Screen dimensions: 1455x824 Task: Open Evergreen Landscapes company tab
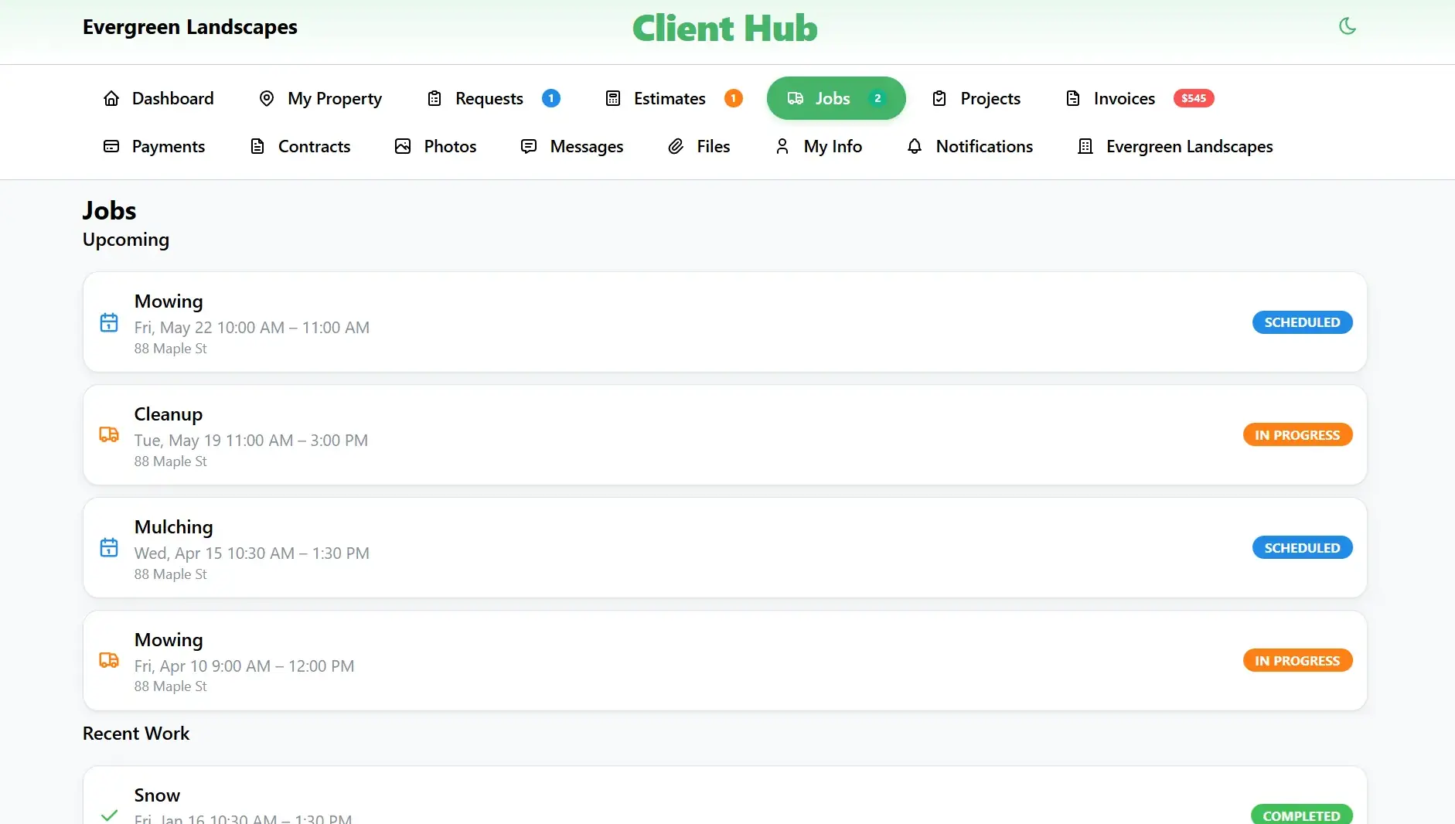[1175, 146]
